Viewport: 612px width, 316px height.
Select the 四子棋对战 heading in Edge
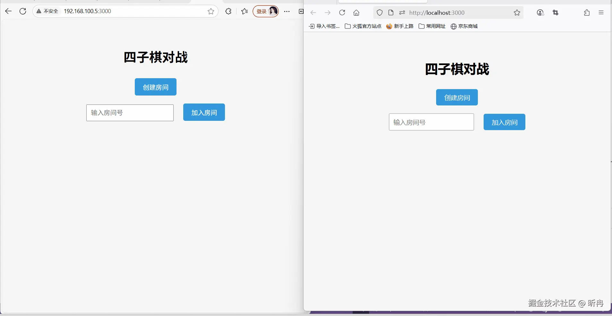click(x=156, y=57)
